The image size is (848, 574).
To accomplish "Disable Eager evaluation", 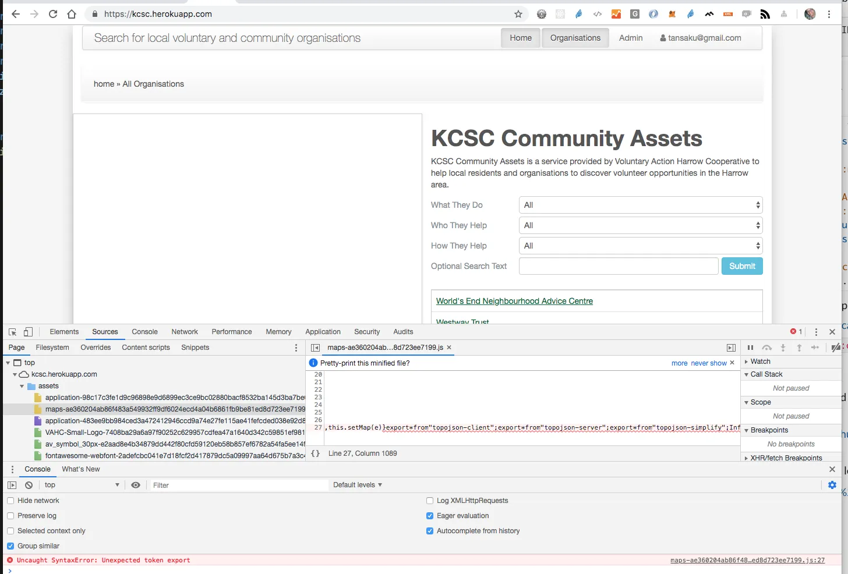I will tap(430, 516).
